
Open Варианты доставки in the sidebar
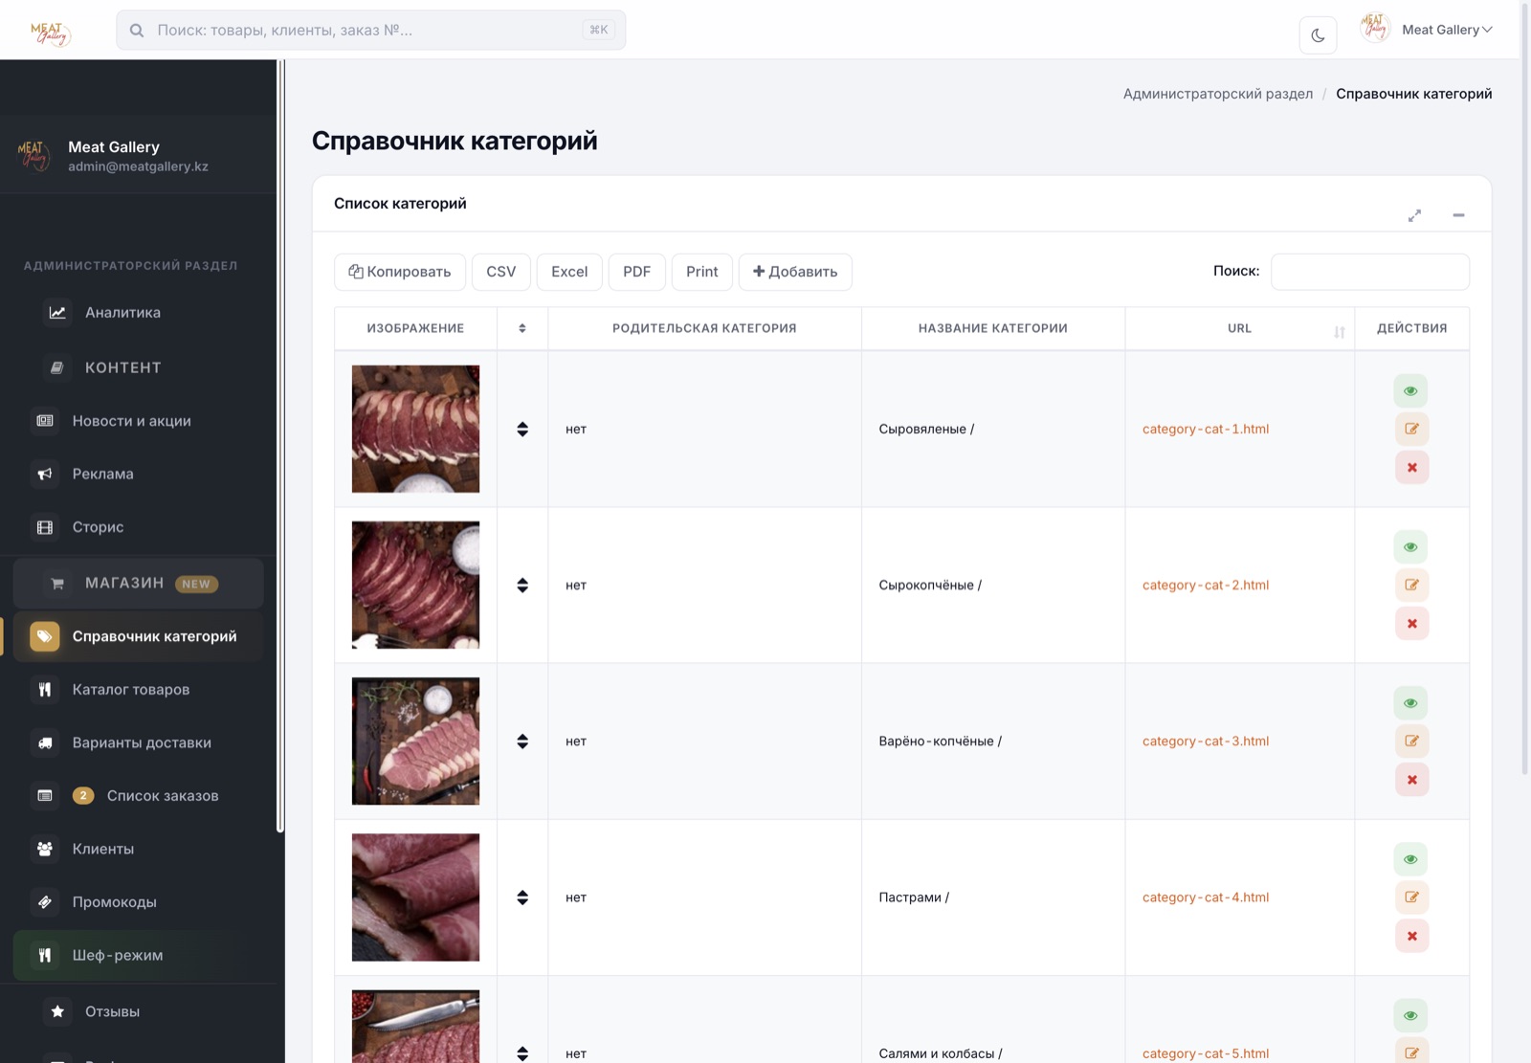click(140, 742)
